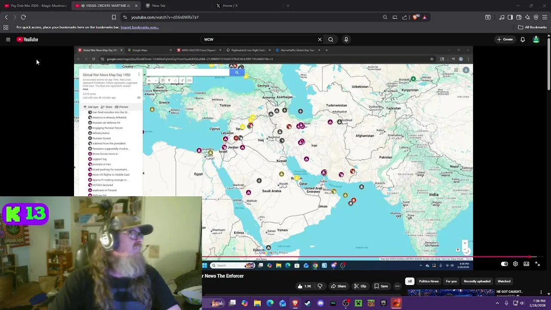Select the Politics News filter chip
551x310 pixels.
[x=429, y=281]
